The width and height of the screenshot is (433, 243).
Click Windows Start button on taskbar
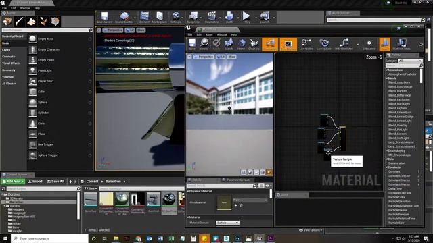pyautogui.click(x=5, y=238)
